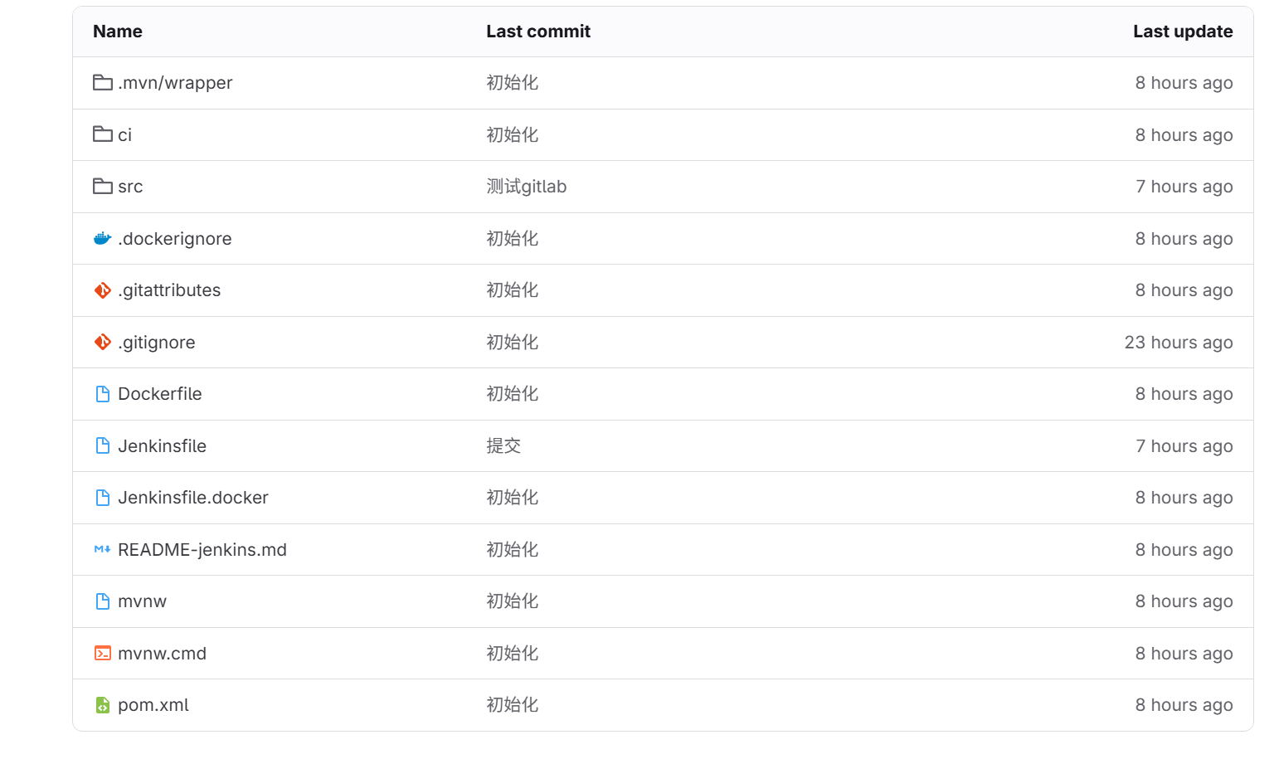Open the src directory
1279x759 pixels.
click(x=130, y=187)
